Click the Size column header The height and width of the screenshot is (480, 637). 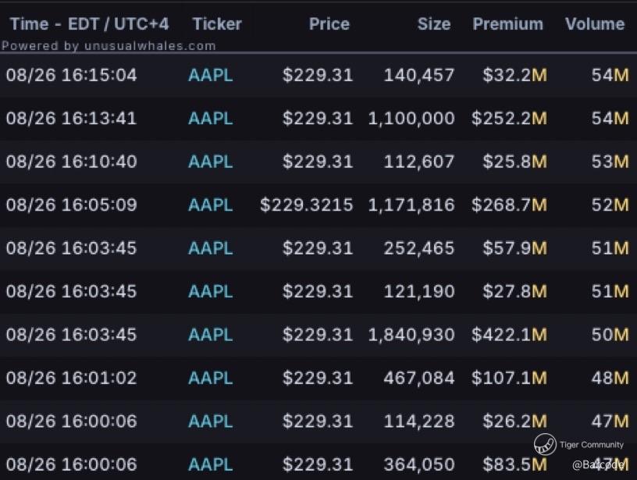[433, 23]
